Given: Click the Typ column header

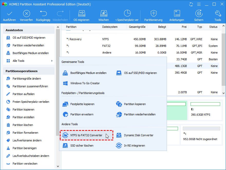Looking at the screenshot, I should click(x=200, y=27).
